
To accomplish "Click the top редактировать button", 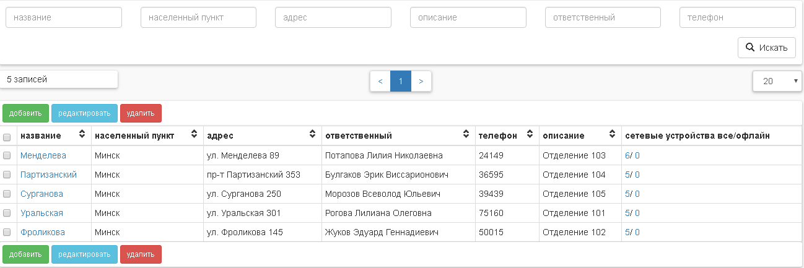I will click(x=84, y=113).
